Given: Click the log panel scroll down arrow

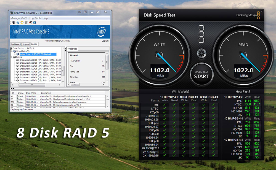Looking at the screenshot, I should coord(107,106).
